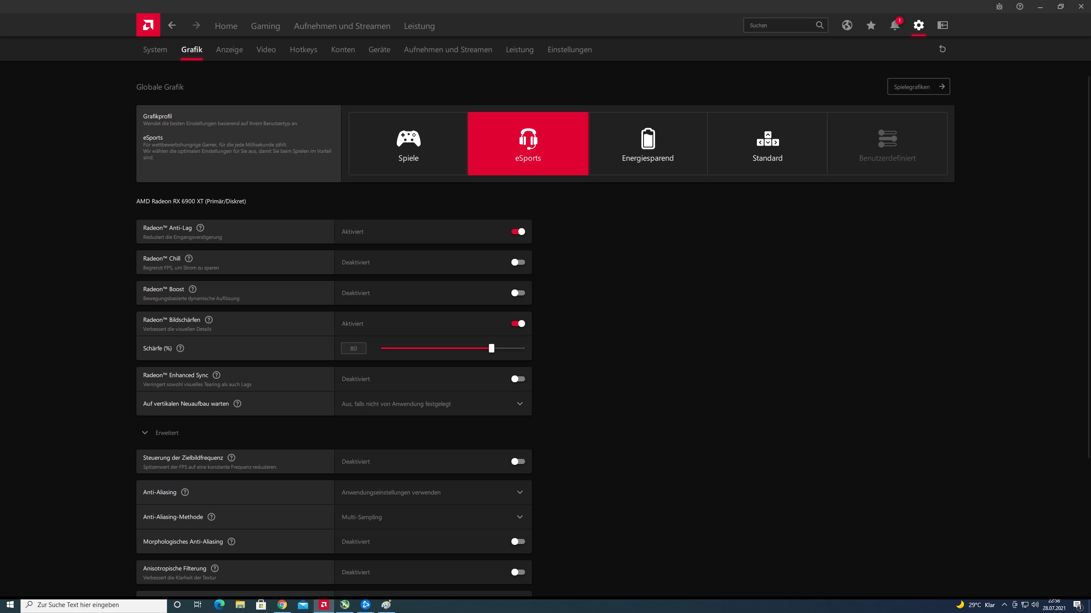Open the web browser globe icon
The width and height of the screenshot is (1091, 613).
click(x=847, y=26)
